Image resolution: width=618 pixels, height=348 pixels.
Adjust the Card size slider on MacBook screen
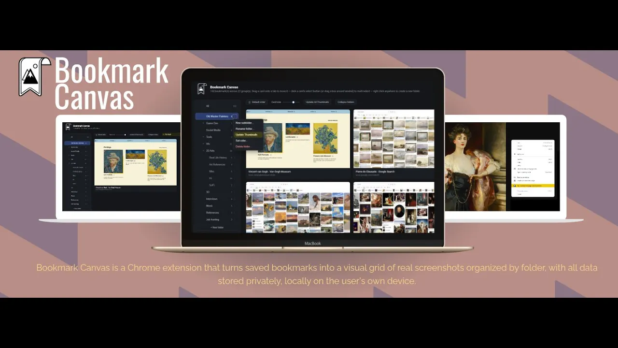coord(292,102)
